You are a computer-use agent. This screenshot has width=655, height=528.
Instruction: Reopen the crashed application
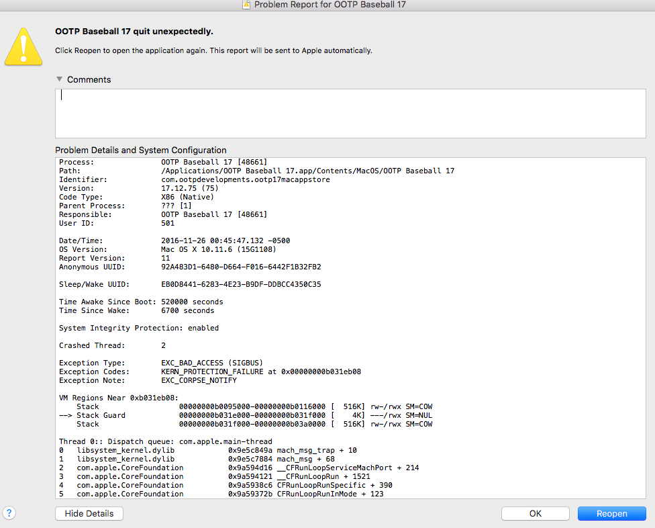(611, 513)
